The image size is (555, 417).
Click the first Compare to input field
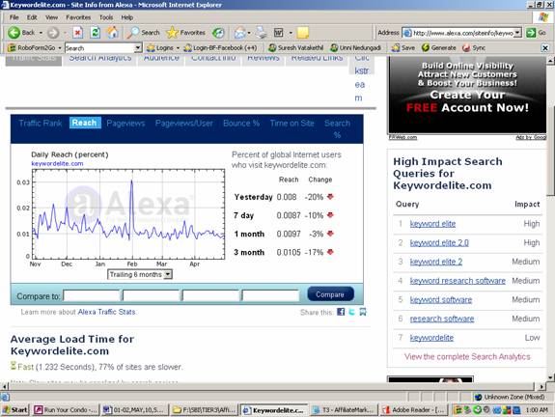coord(92,295)
